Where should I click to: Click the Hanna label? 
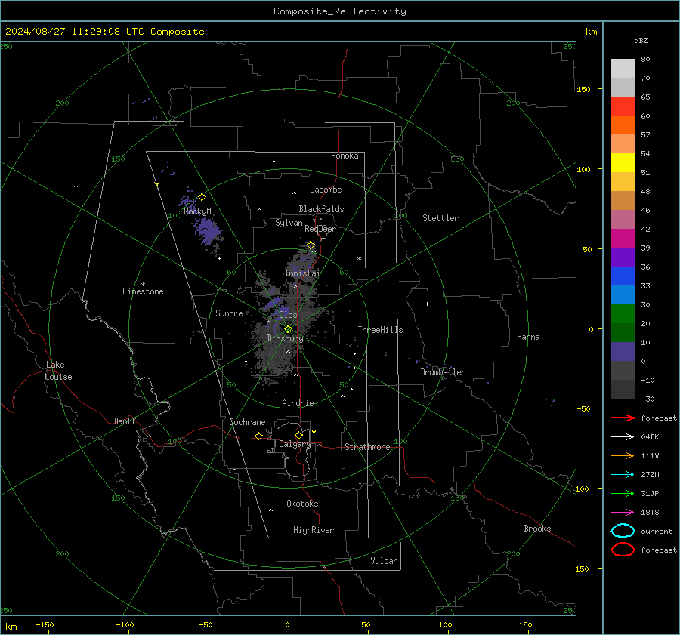(x=528, y=337)
